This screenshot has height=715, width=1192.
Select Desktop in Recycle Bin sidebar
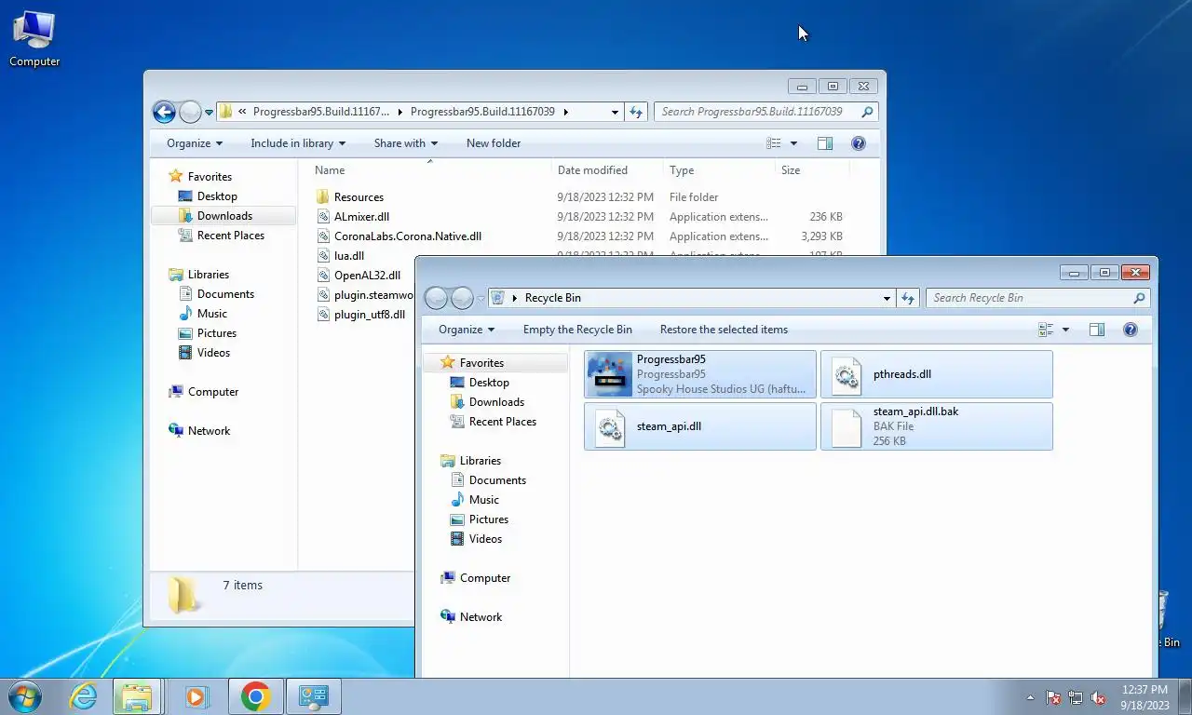click(x=489, y=383)
